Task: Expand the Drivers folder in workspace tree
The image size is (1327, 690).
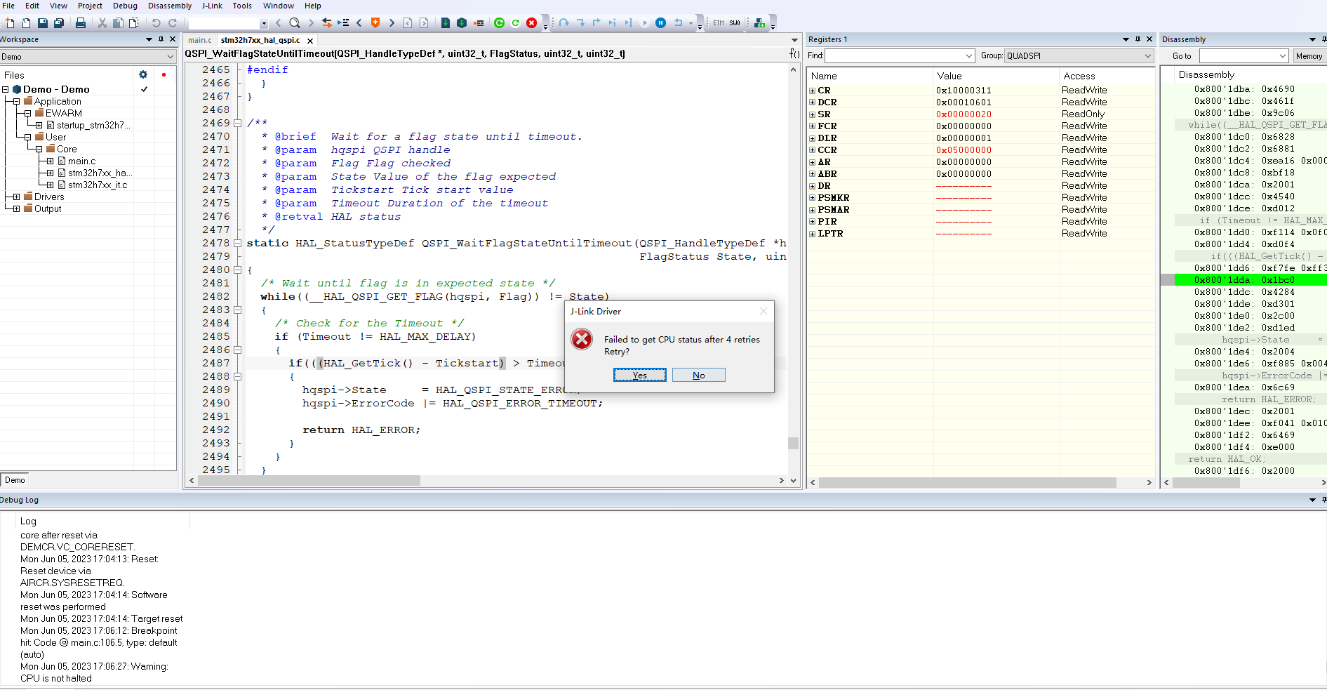Action: 16,197
